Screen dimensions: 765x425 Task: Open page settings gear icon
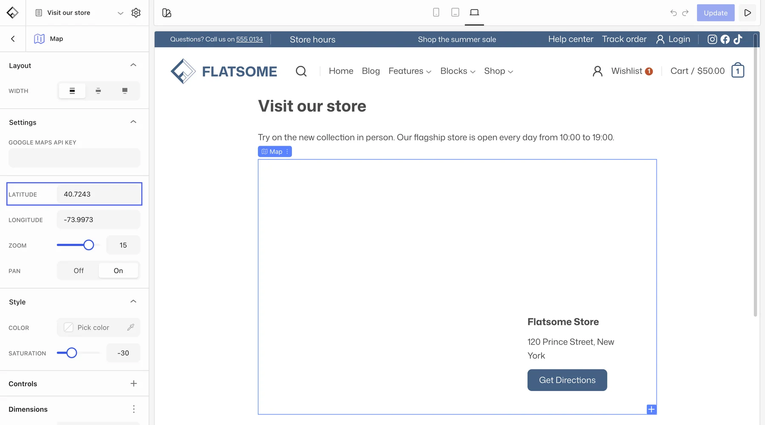point(136,13)
